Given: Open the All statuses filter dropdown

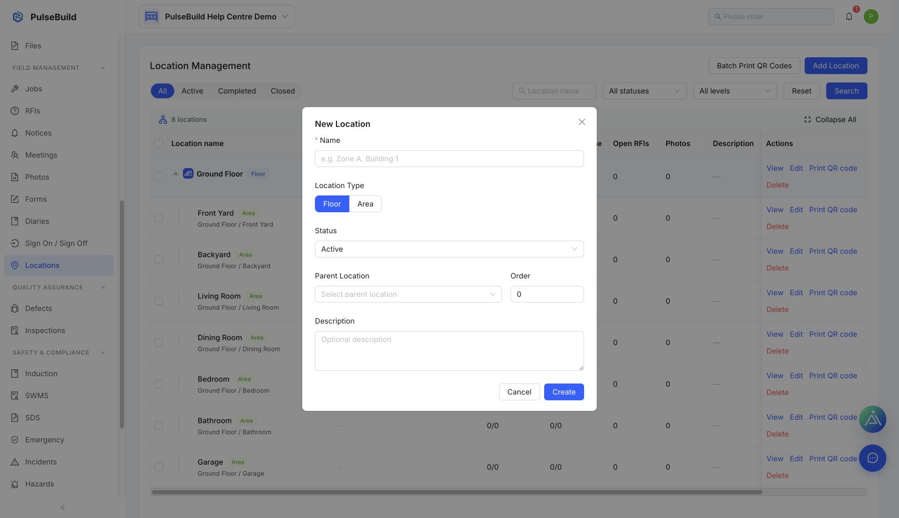Looking at the screenshot, I should pos(645,91).
